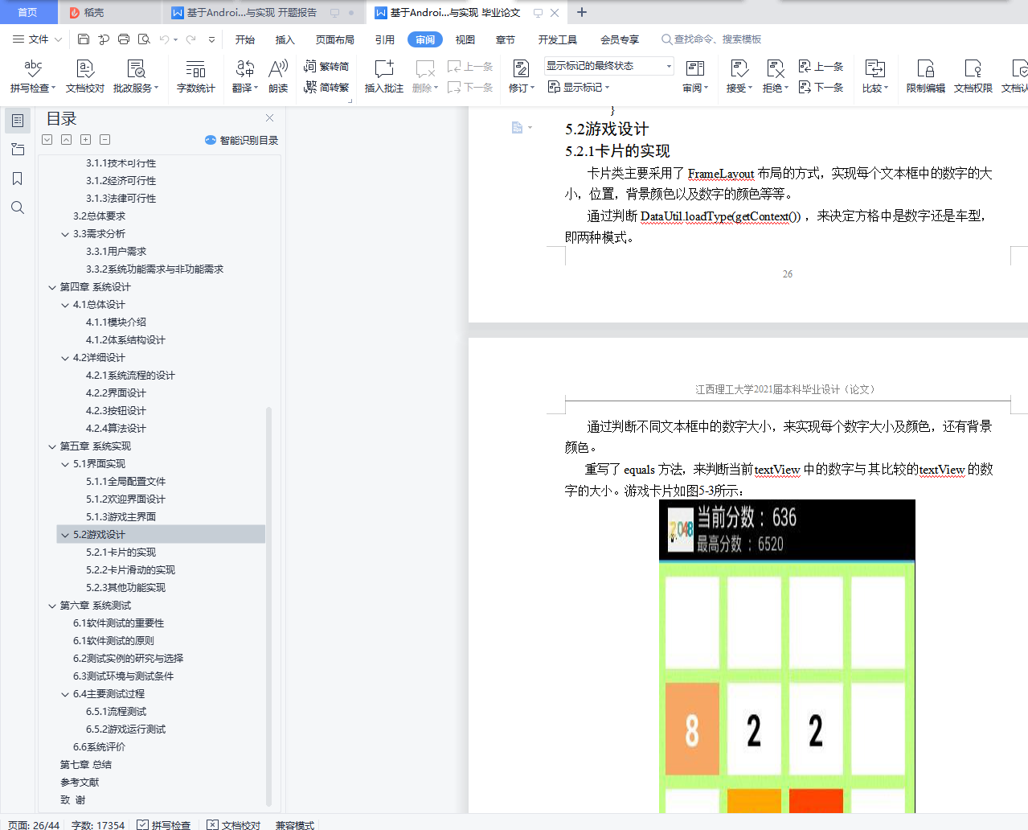1028x830 pixels.
Task: Click the 智能识别目录 button
Action: (x=241, y=140)
